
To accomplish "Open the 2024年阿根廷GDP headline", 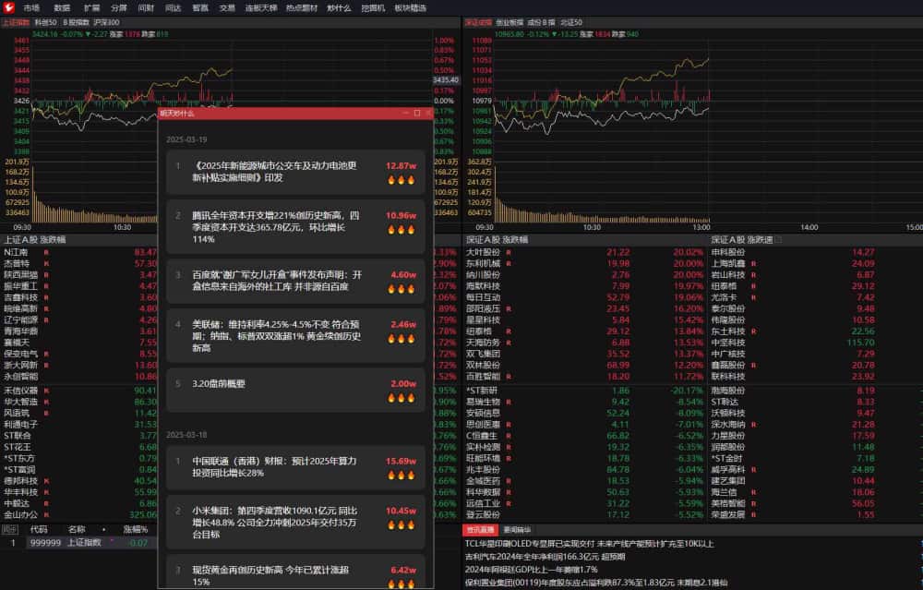I will pyautogui.click(x=531, y=570).
